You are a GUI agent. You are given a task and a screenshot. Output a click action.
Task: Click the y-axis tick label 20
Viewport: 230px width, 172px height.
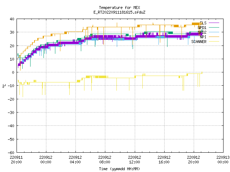[x=12, y=46]
